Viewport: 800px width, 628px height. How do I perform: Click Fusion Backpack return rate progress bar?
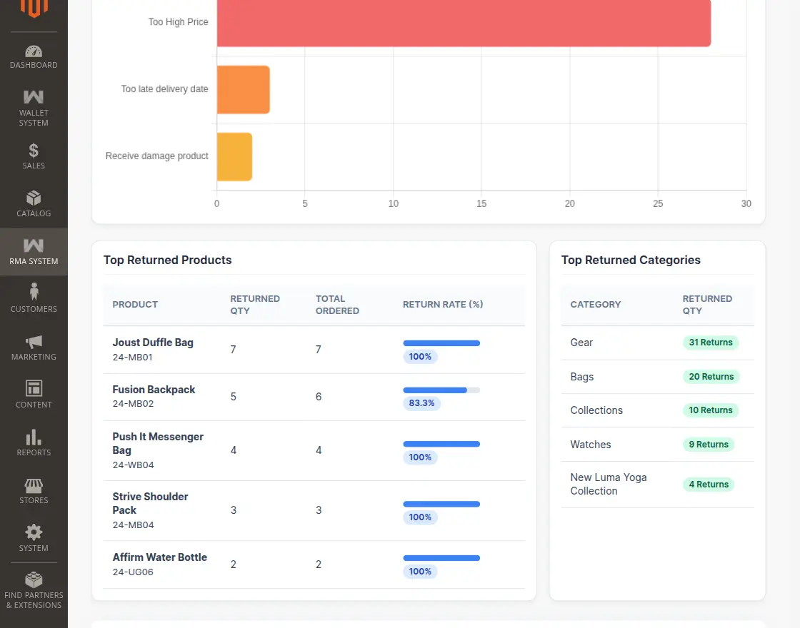(x=441, y=390)
